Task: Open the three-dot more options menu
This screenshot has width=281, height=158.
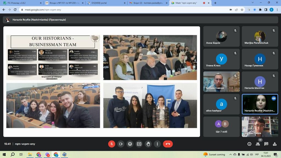Action: coord(157,144)
